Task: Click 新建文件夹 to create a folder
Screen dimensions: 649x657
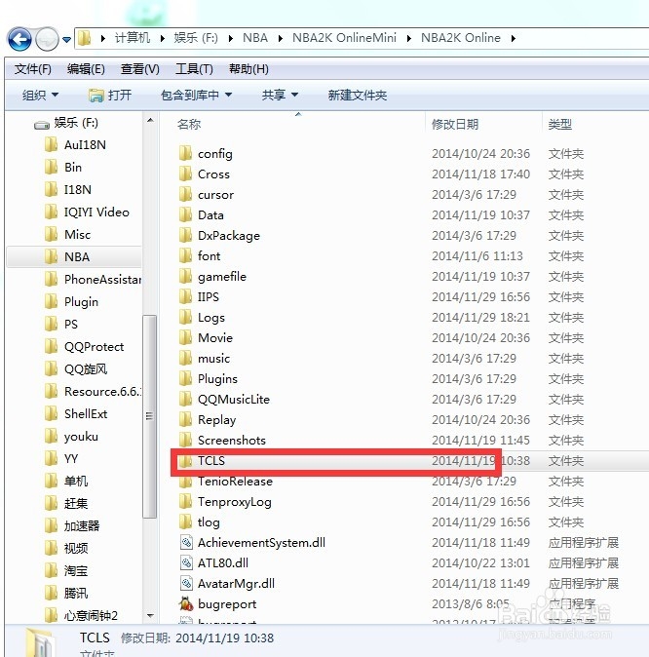Action: click(357, 96)
